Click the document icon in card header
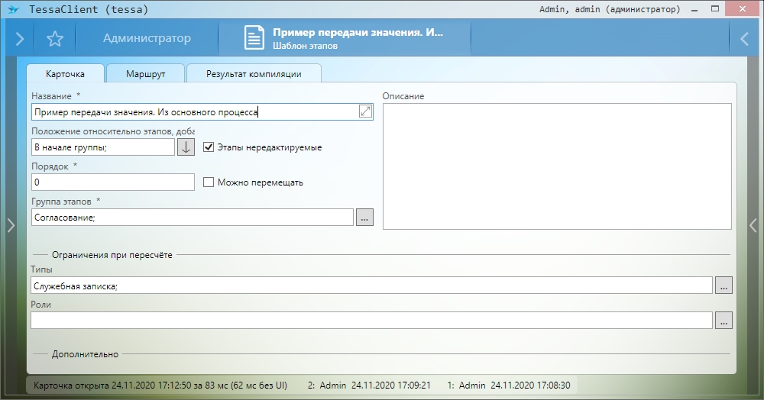This screenshot has height=400, width=764. 254,38
